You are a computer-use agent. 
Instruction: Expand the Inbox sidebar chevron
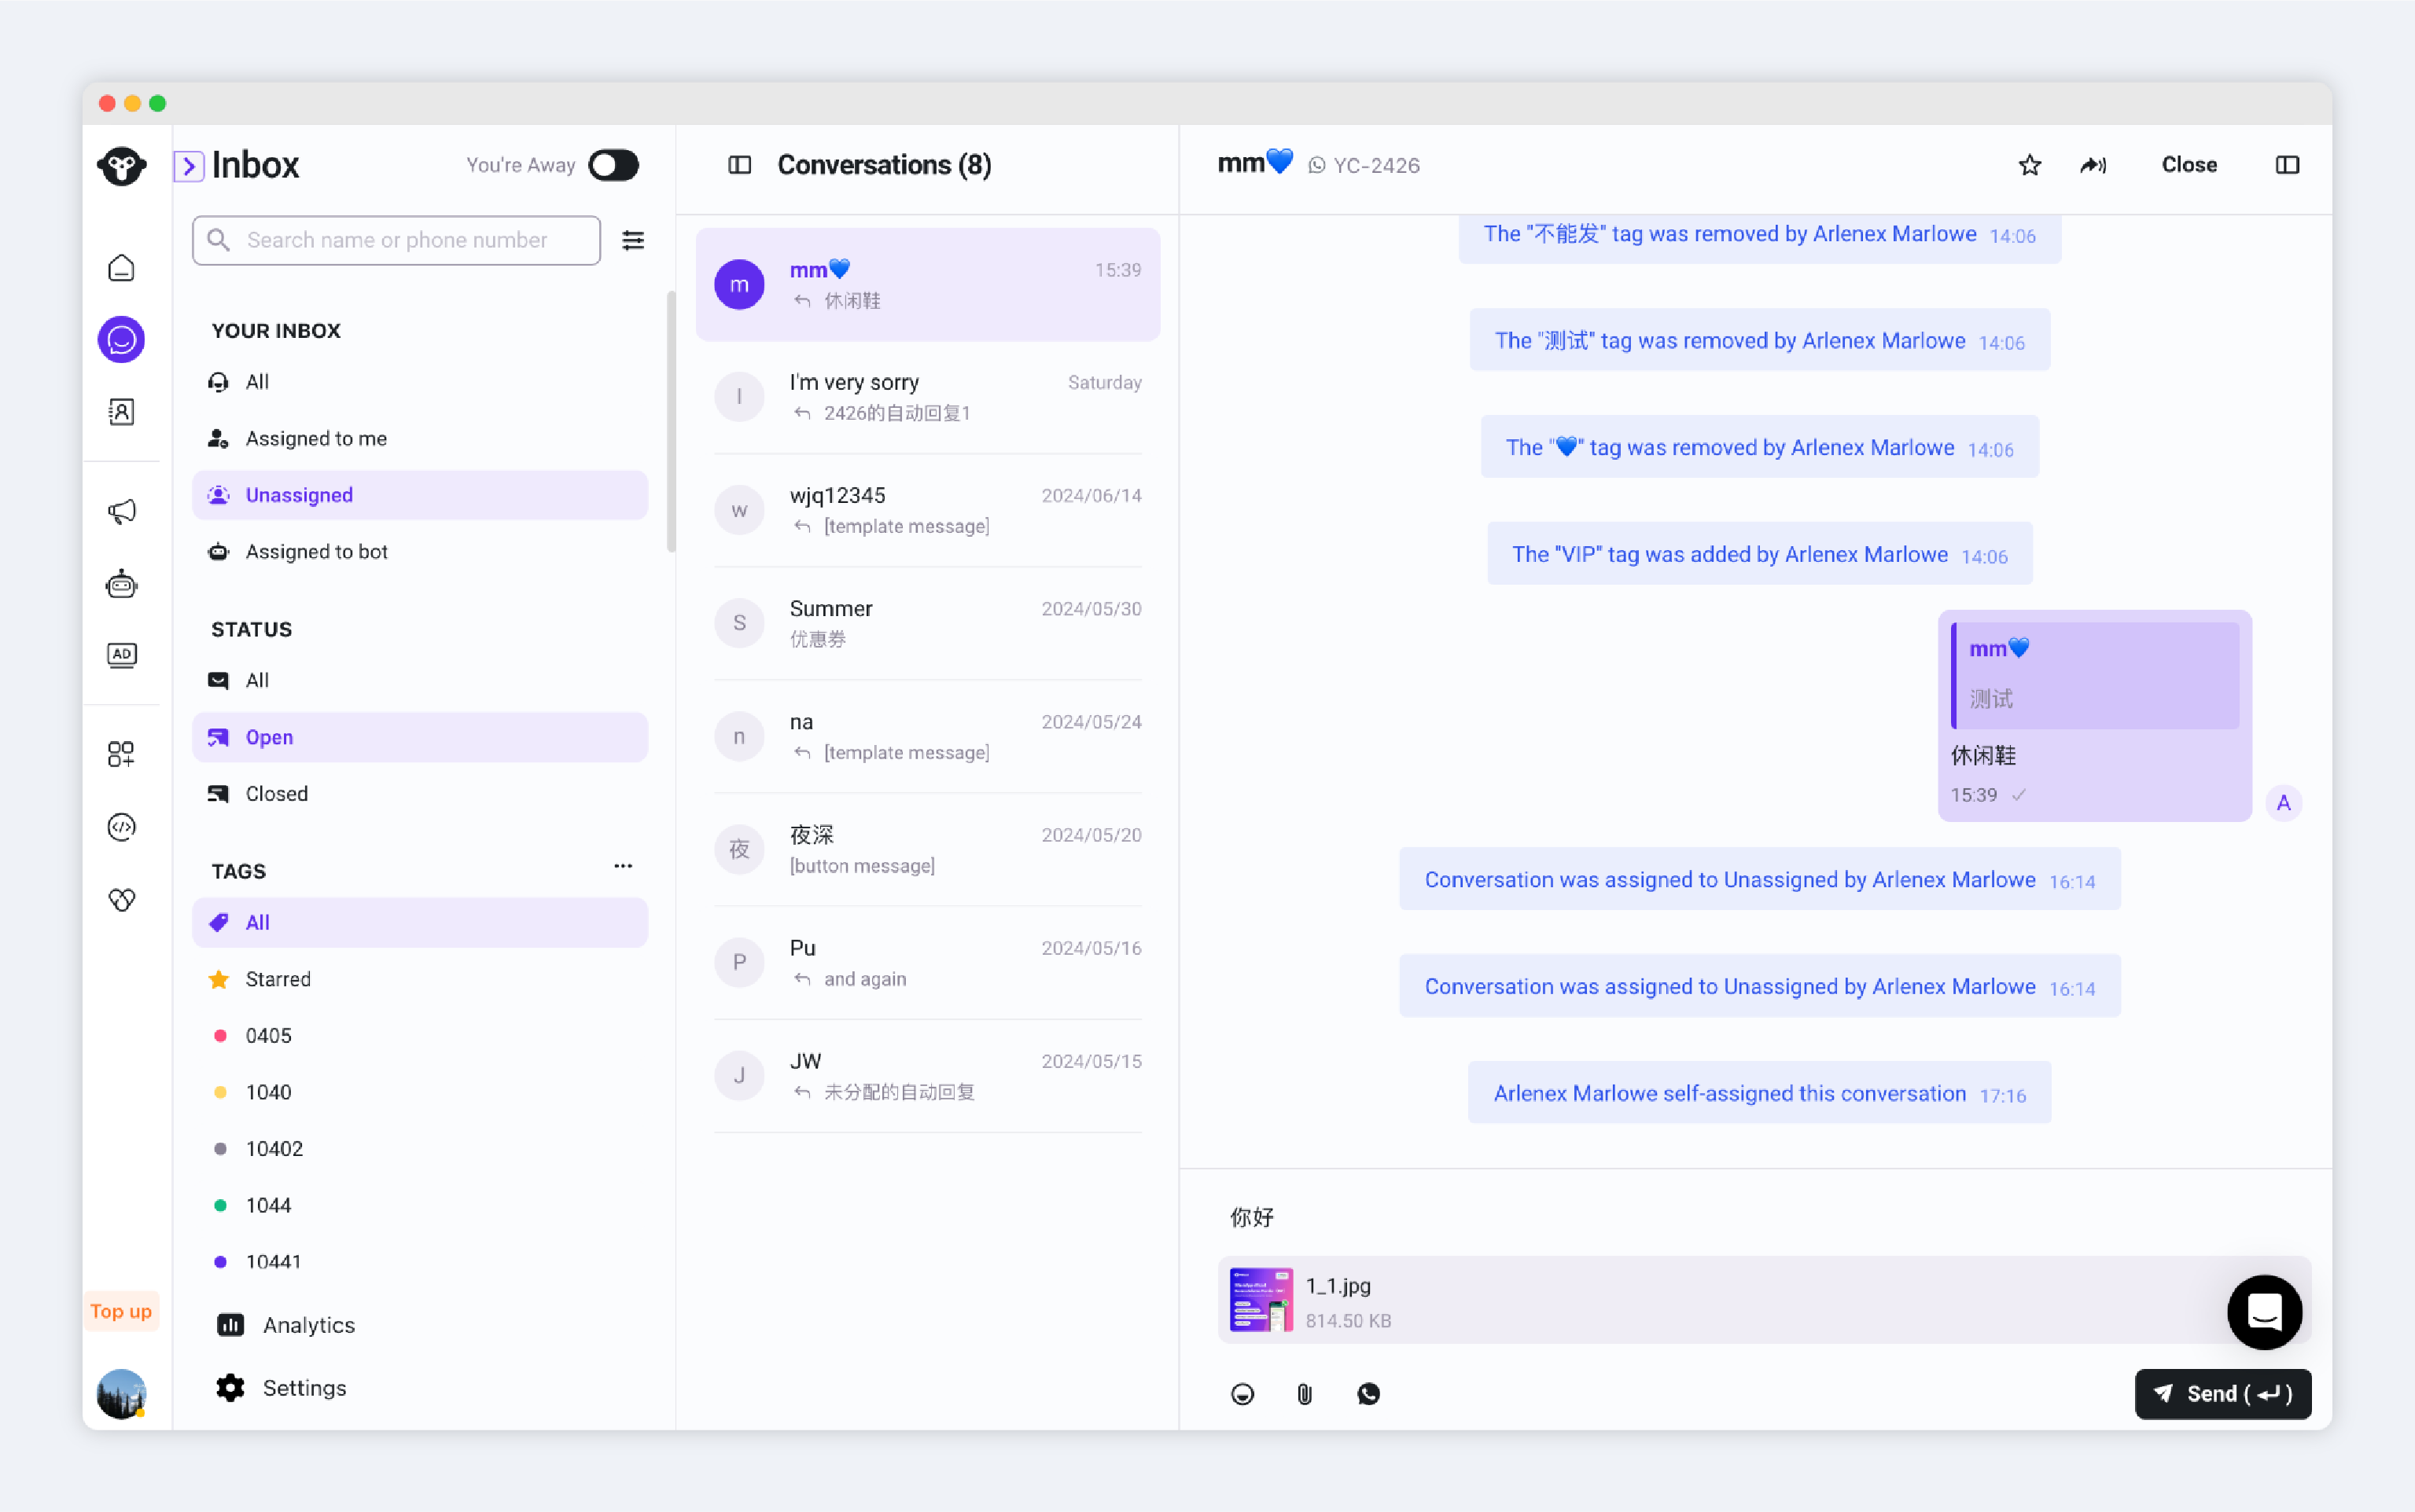tap(189, 165)
